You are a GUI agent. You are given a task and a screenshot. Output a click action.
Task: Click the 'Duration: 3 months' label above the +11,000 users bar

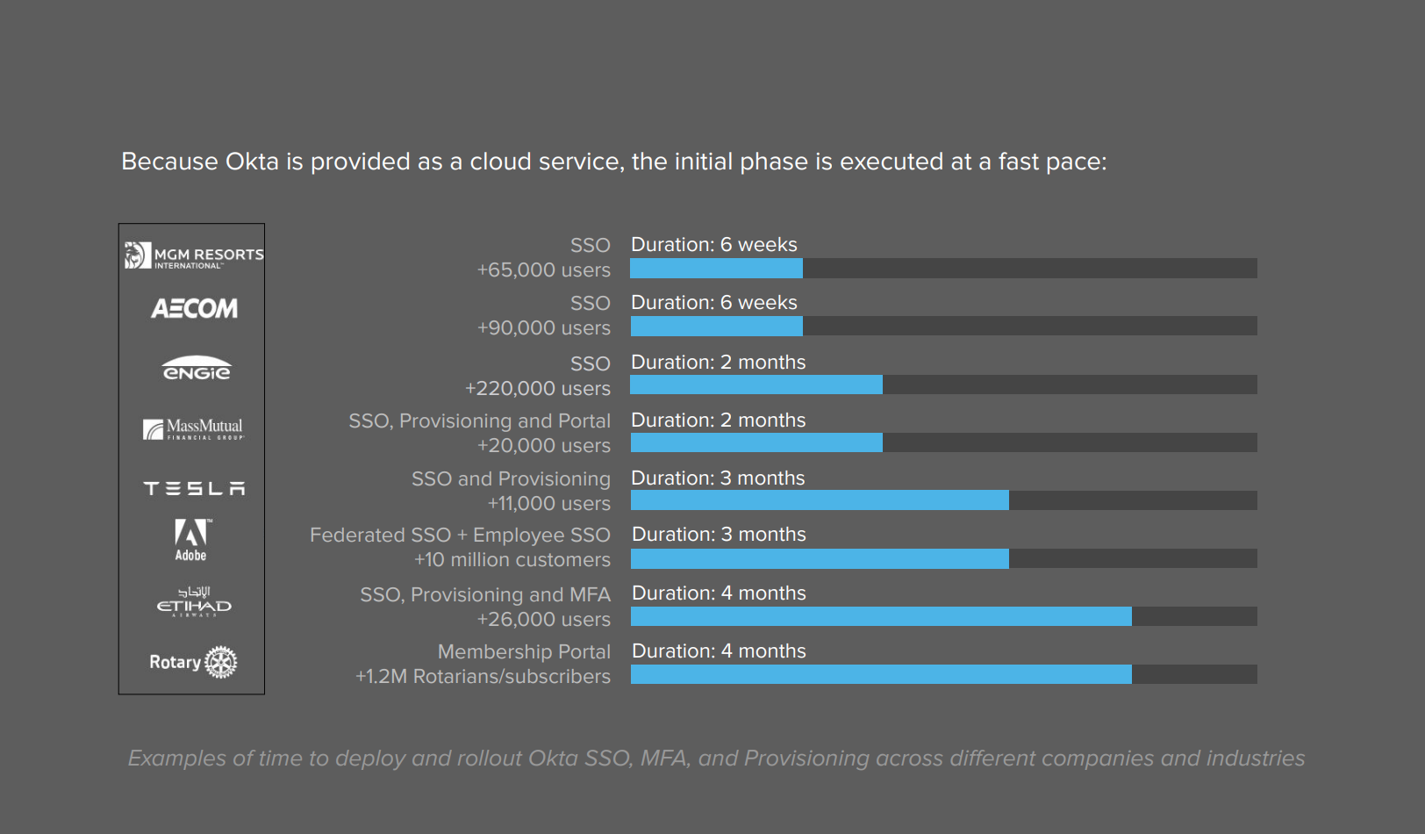click(718, 478)
